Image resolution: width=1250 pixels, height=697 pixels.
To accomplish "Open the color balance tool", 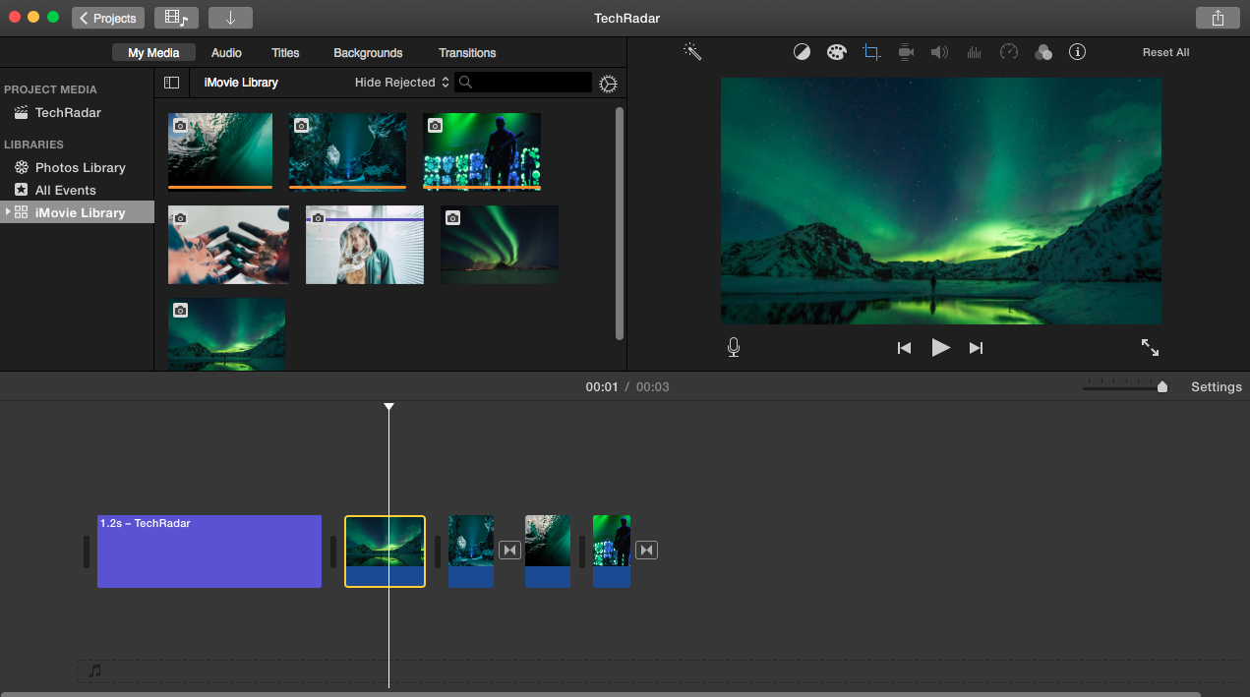I will pyautogui.click(x=802, y=52).
